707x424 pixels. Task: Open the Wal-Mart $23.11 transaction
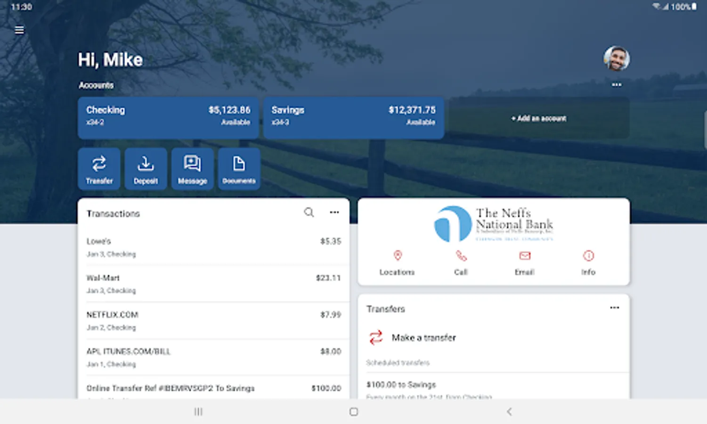[x=213, y=284]
